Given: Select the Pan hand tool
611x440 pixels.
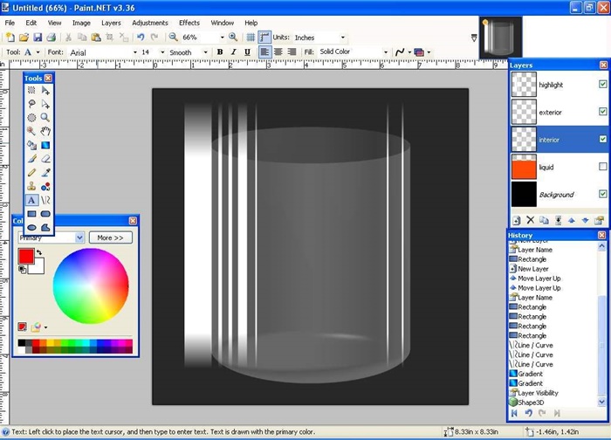Looking at the screenshot, I should pos(45,131).
